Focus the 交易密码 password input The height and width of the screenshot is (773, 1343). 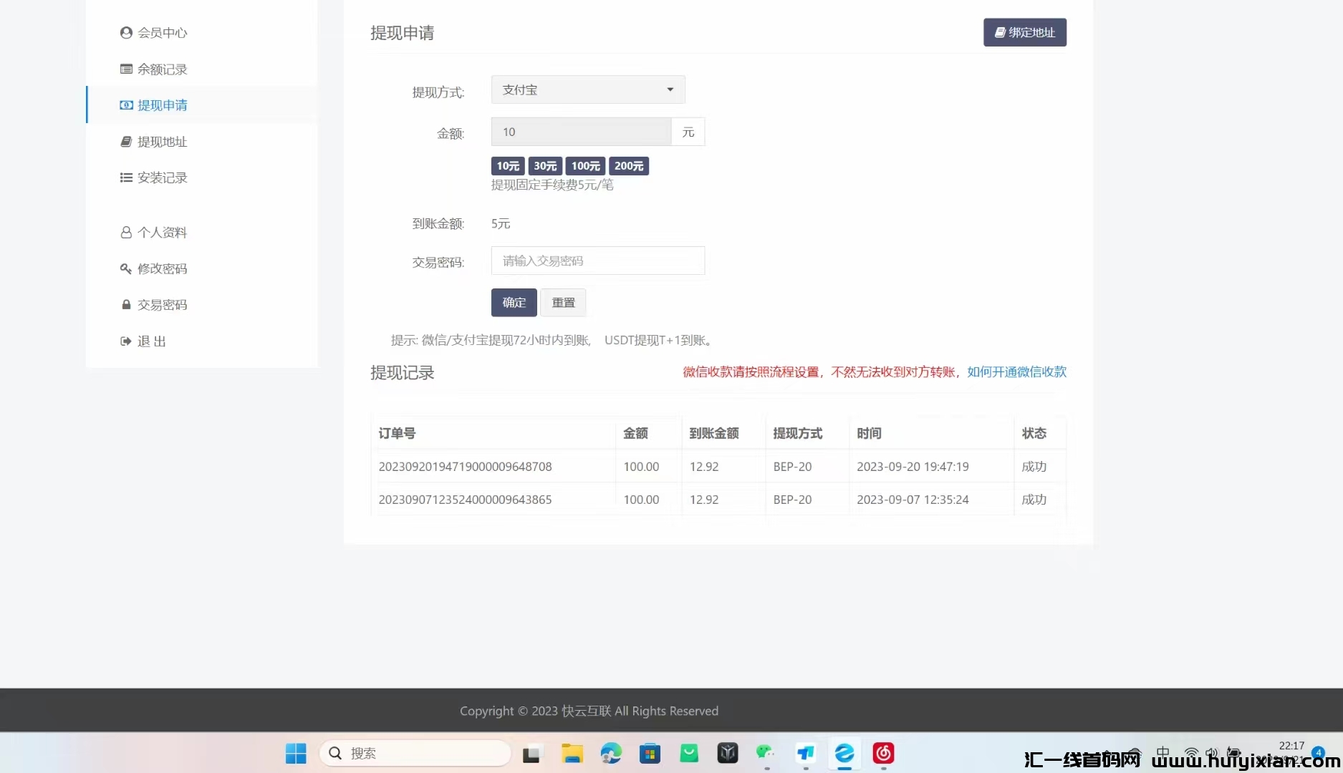click(x=597, y=261)
